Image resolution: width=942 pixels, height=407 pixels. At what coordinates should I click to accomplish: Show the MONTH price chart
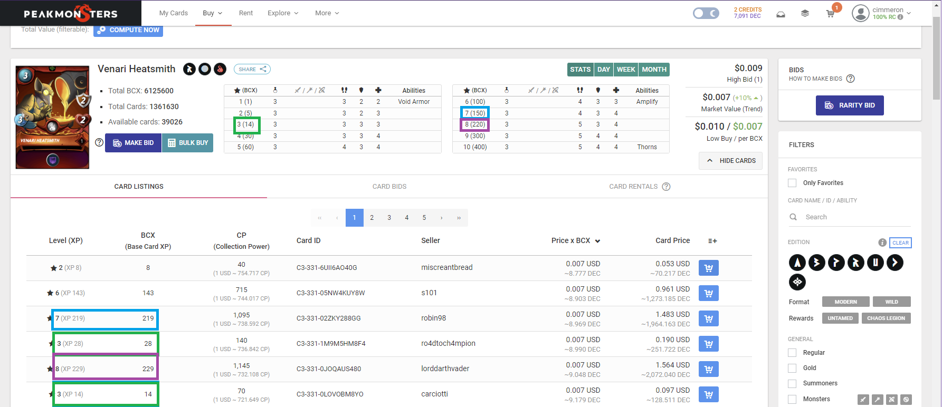tap(654, 70)
